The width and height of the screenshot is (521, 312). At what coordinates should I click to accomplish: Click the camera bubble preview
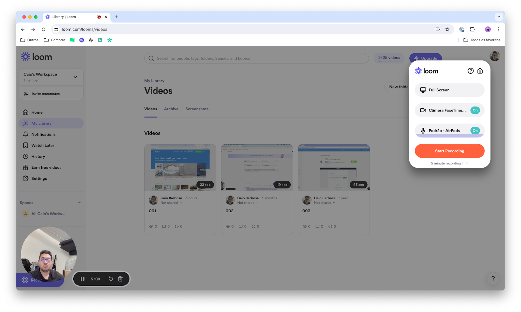pyautogui.click(x=49, y=254)
